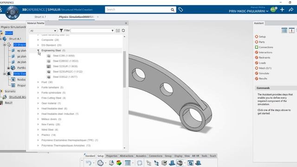Click the filter funnel icon
Screen dimensions: 297x167
(61, 31)
